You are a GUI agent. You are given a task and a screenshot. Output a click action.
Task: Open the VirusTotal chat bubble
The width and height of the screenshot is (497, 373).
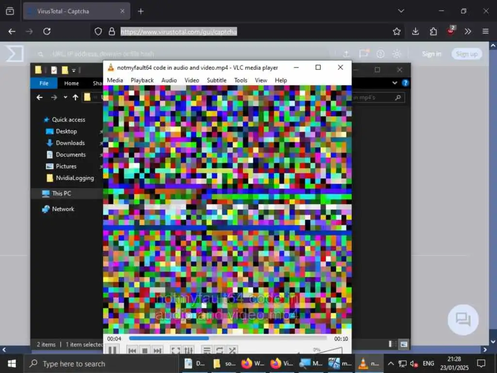(463, 320)
